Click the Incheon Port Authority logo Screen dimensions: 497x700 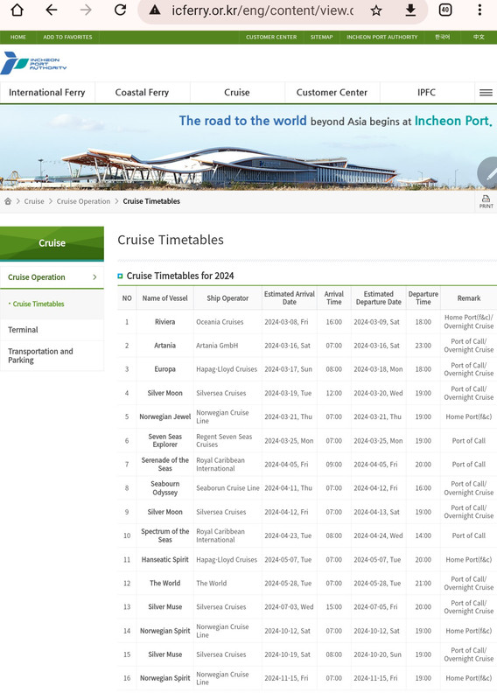point(33,63)
